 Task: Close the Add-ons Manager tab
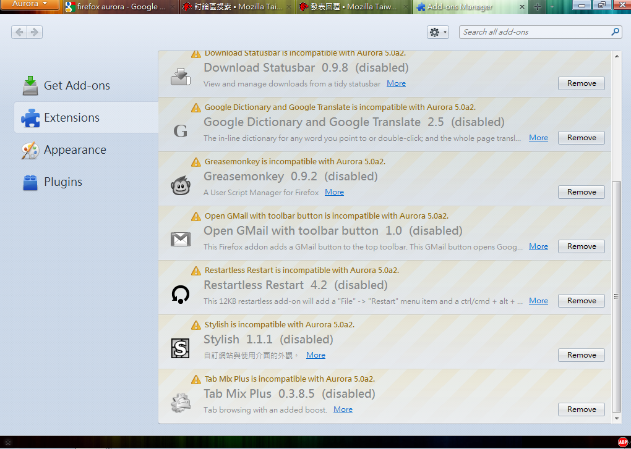pos(522,7)
